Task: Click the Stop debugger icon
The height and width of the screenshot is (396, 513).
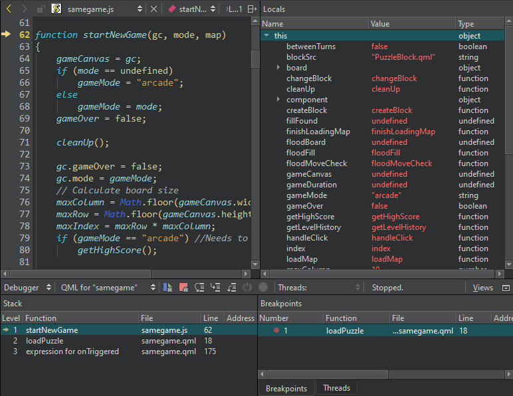Action: 183,288
